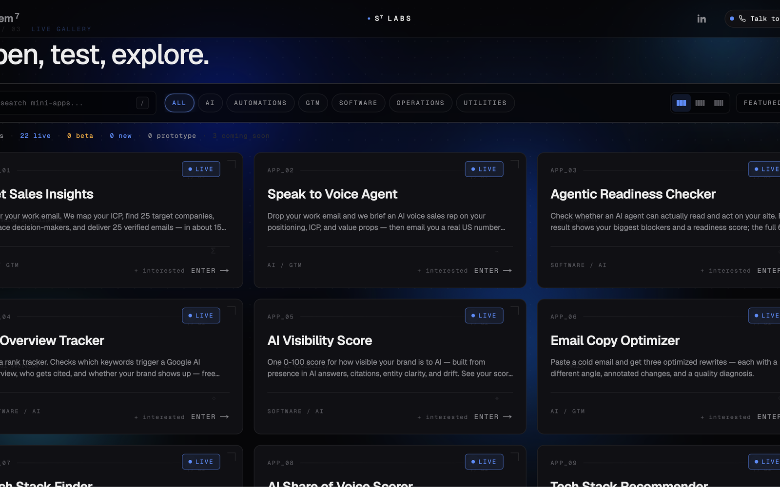Filter mini-apps by AUTOMATIONS

click(260, 103)
